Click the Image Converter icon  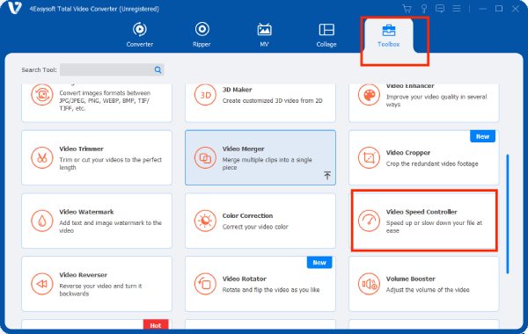point(42,95)
